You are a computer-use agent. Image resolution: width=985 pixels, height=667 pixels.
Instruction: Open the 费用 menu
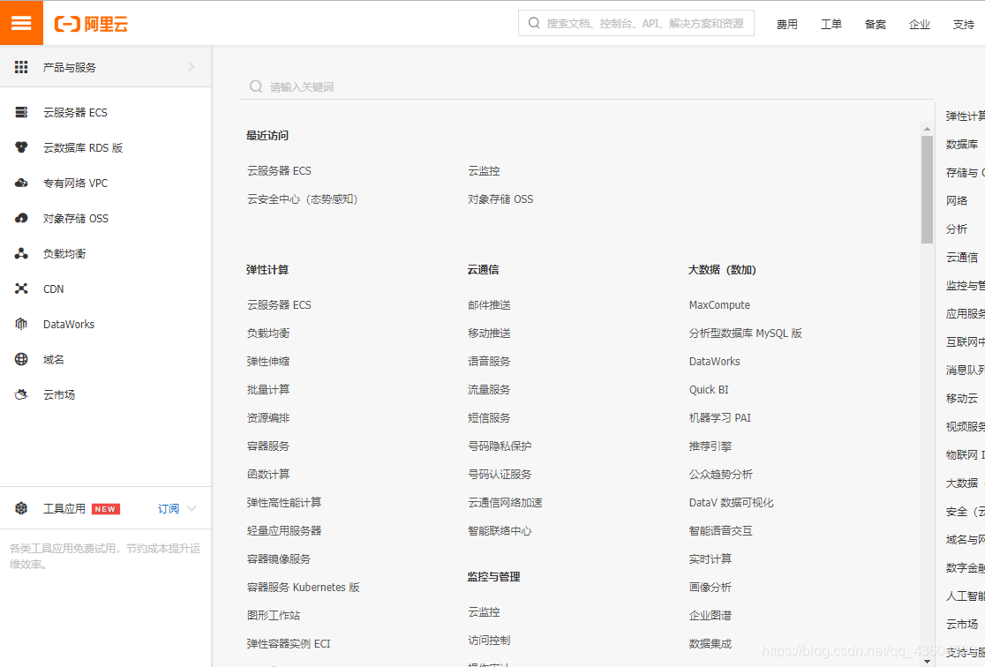click(786, 24)
